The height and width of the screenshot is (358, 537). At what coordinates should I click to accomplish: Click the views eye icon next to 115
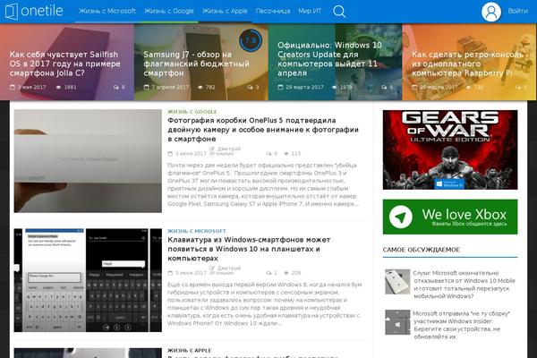click(286, 154)
